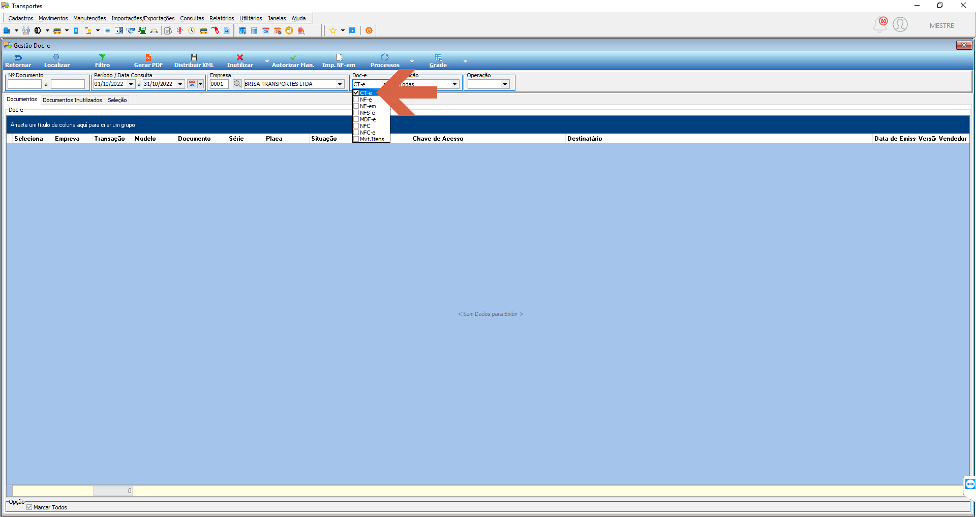Expand the arrow next to Processos
The width and height of the screenshot is (976, 517).
[412, 61]
